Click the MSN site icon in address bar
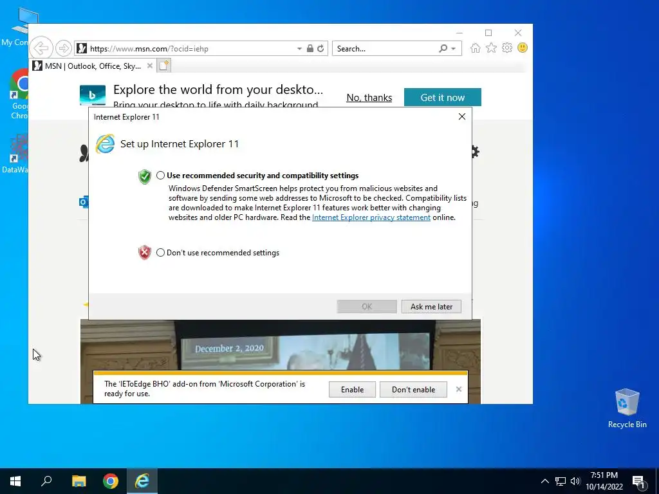Screen dimensions: 659x494 tap(82, 48)
